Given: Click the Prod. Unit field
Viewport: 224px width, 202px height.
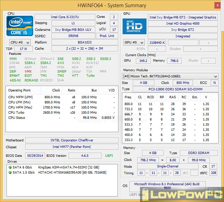Looking at the screenshot, I should pos(107,36).
